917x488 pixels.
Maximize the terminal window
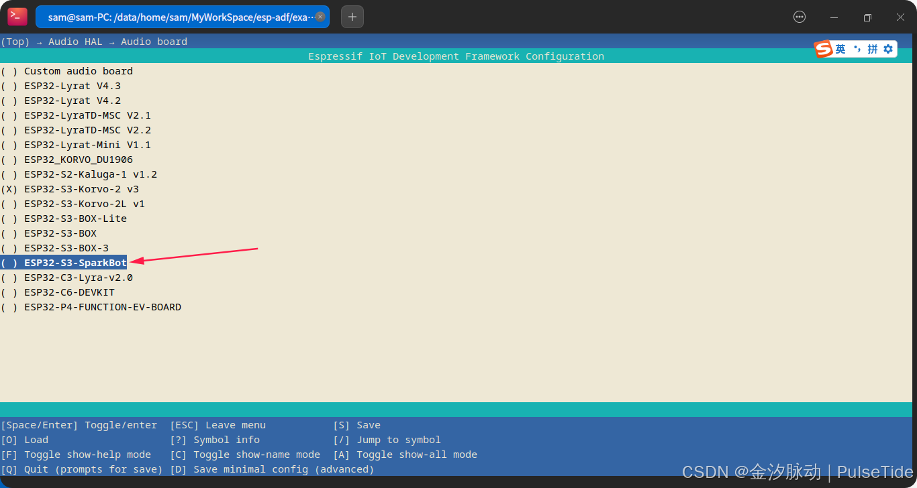point(867,17)
